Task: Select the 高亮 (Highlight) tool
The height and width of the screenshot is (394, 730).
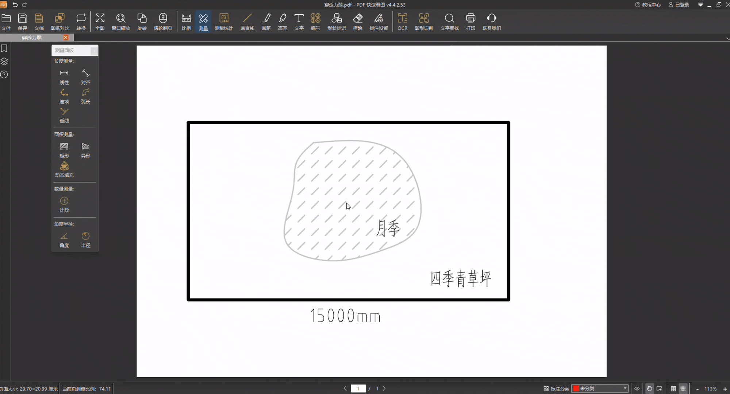Action: (283, 22)
